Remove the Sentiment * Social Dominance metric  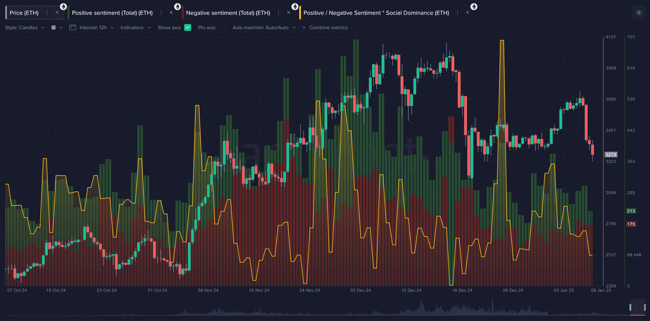coord(468,13)
